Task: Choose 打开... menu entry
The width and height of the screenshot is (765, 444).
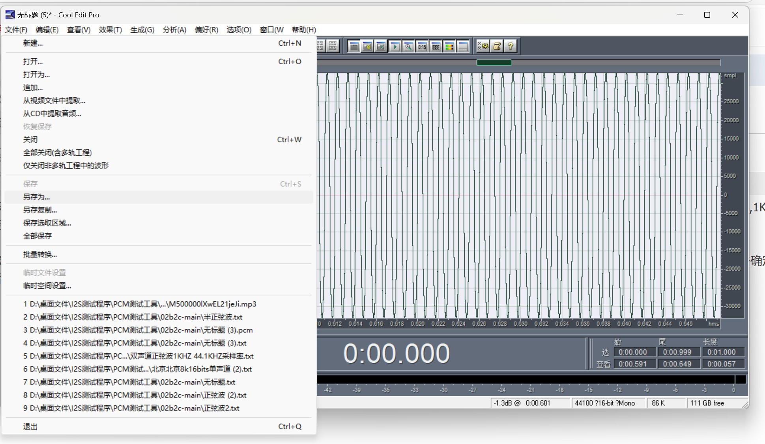Action: (159, 62)
